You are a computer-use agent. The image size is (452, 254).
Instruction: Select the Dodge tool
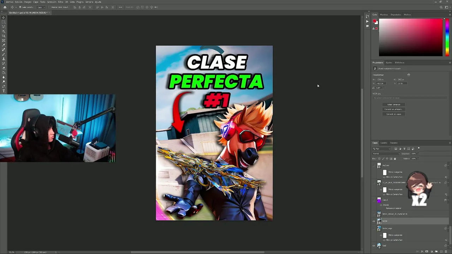pos(4,82)
